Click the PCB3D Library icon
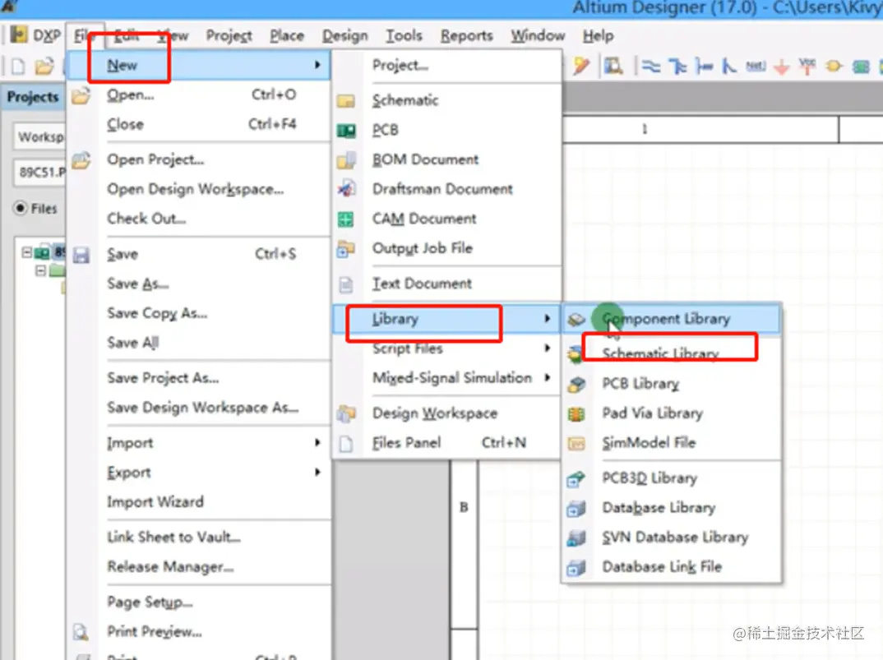The height and width of the screenshot is (660, 883). pyautogui.click(x=576, y=479)
